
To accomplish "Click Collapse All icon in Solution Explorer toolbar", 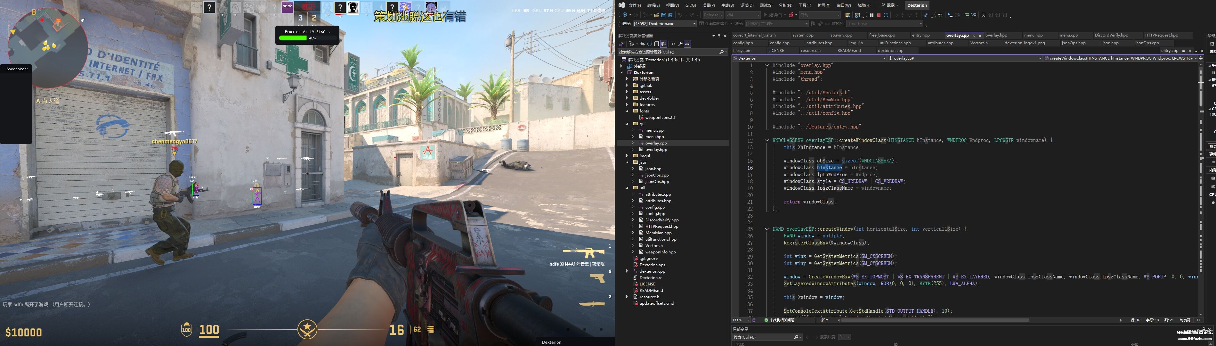I will pos(657,44).
